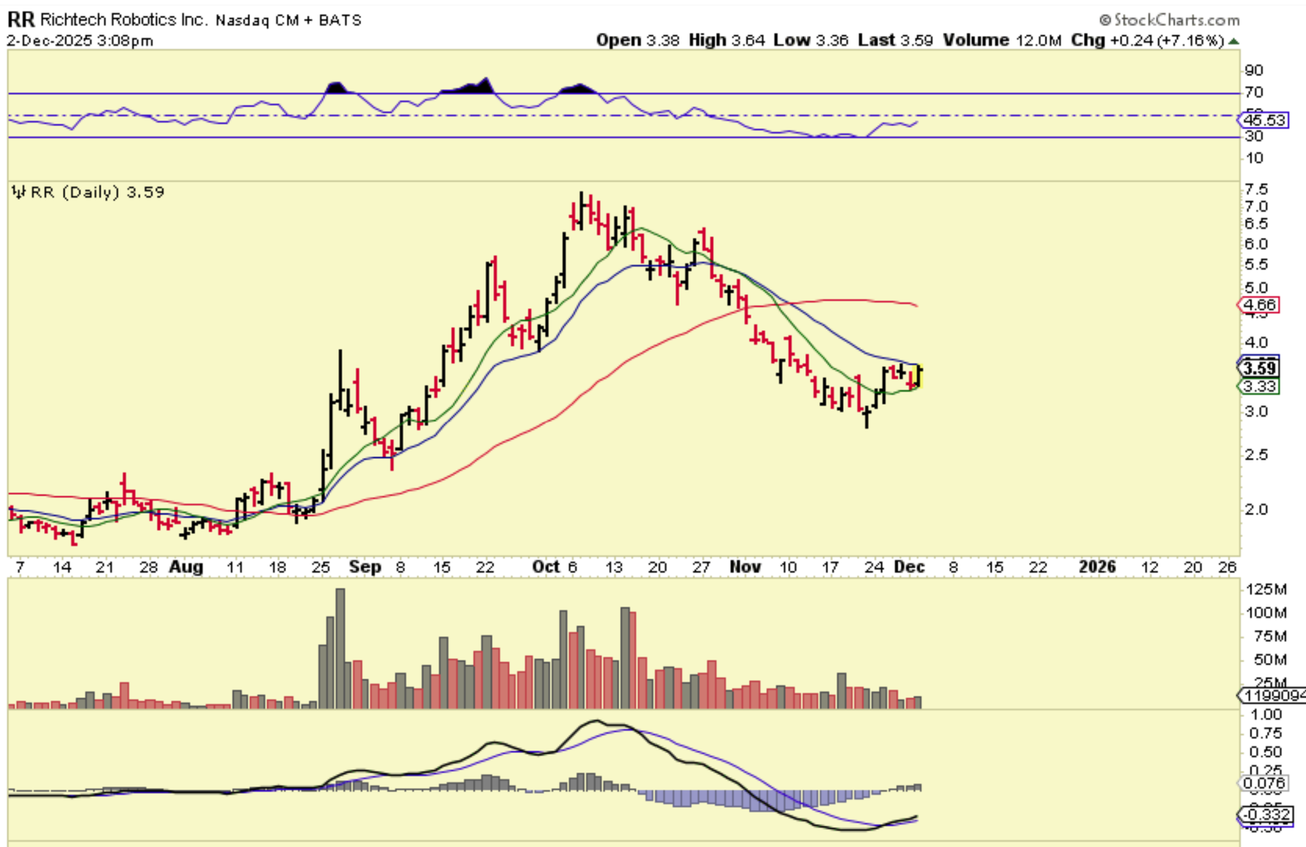Screen dimensions: 1306x847
Task: Click the bold 3.59 last price tag
Action: pyautogui.click(x=1260, y=368)
